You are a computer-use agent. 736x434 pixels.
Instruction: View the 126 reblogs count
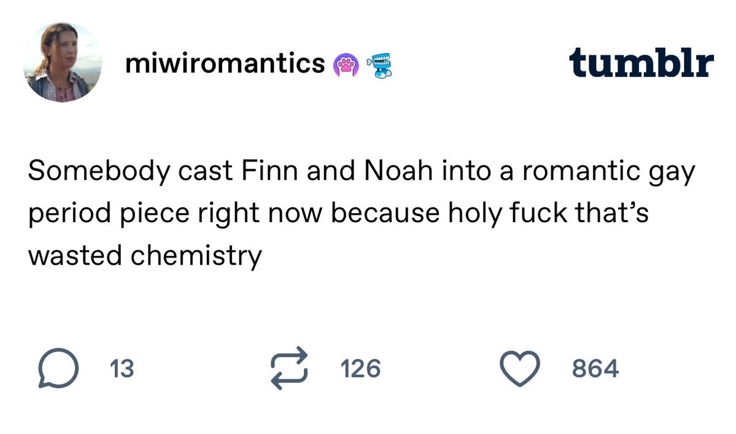coord(360,369)
